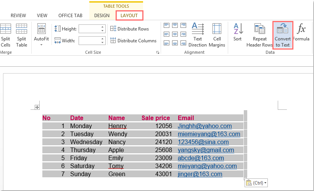Select the Align Center alignment icon
This screenshot has height=191, width=314.
175,34
